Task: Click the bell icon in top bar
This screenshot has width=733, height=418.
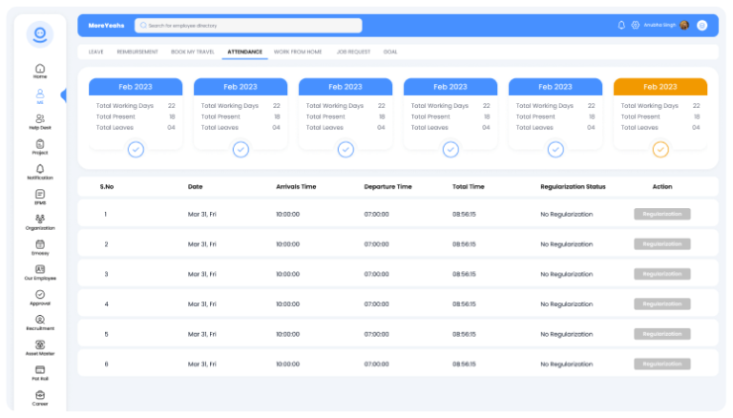Action: [621, 26]
